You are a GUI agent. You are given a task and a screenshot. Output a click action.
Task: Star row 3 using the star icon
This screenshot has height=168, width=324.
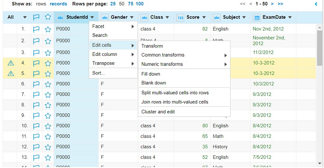48,52
